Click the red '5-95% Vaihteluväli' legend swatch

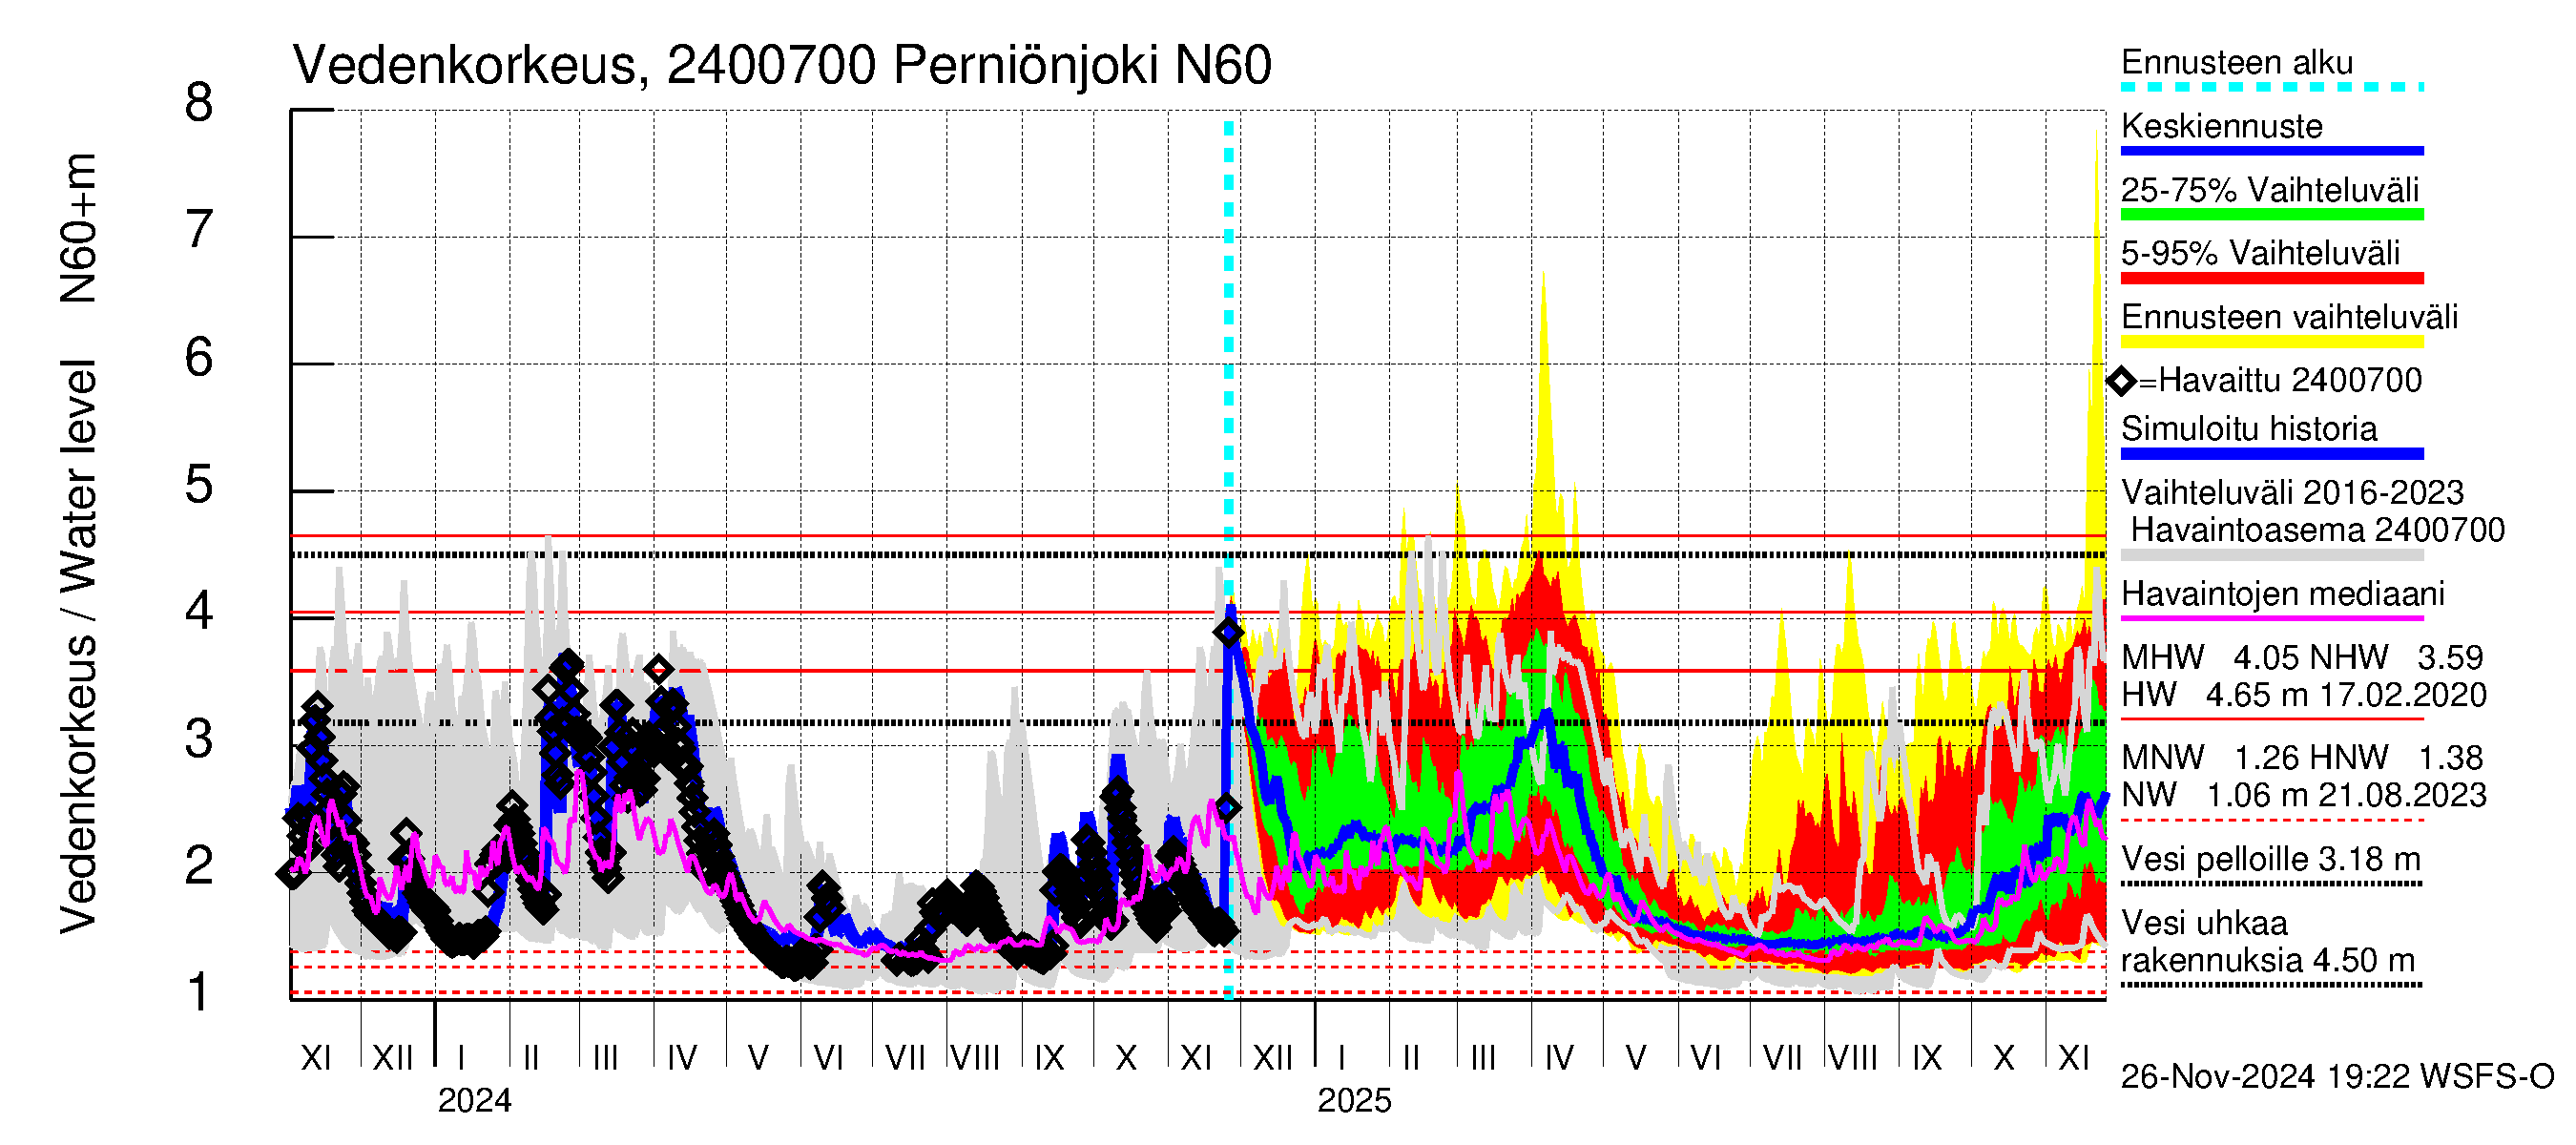[2272, 278]
